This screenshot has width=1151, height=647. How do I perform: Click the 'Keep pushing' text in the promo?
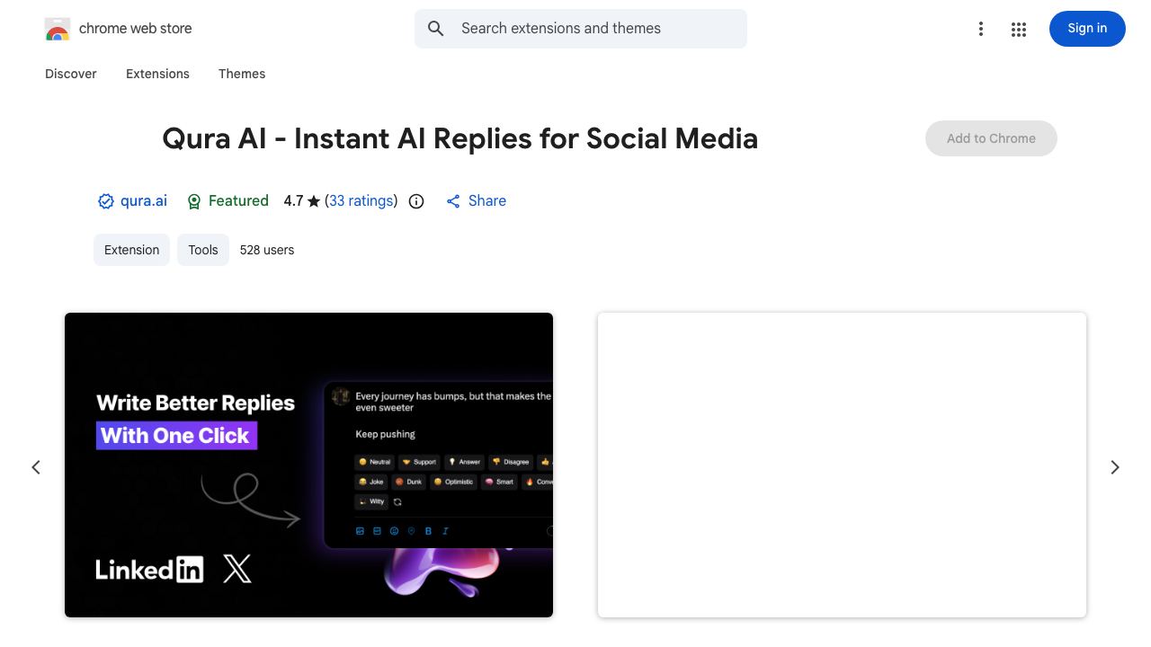pyautogui.click(x=385, y=434)
